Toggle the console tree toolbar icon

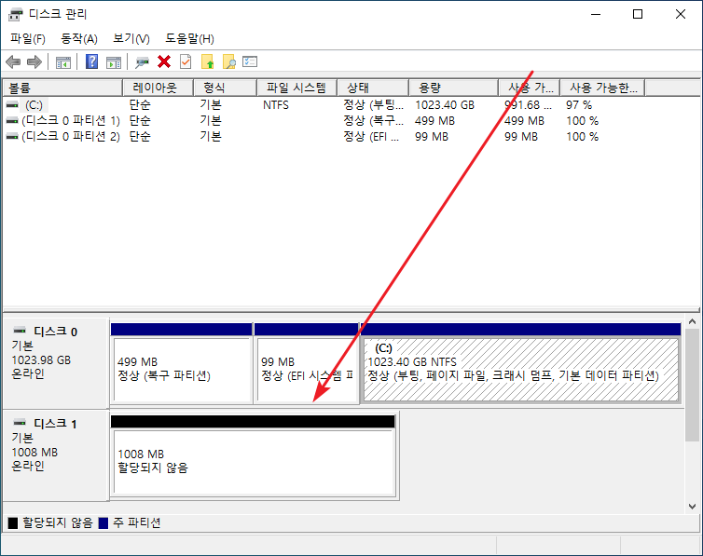63,61
